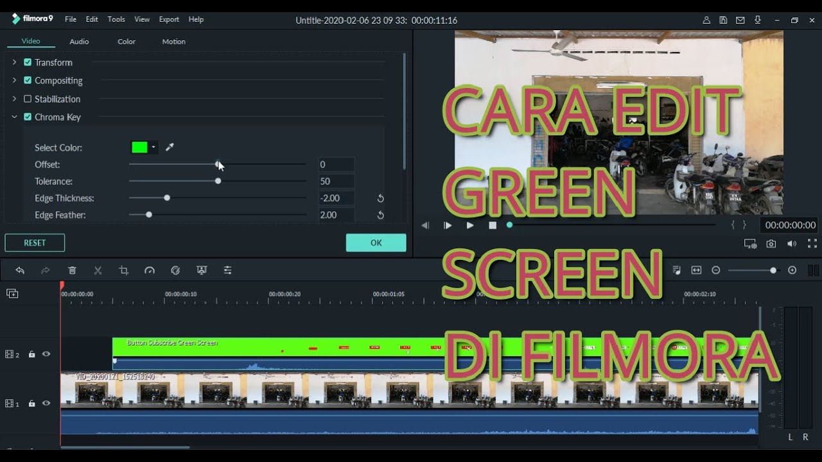Undo the last timeline action
This screenshot has width=822, height=462.
20,271
